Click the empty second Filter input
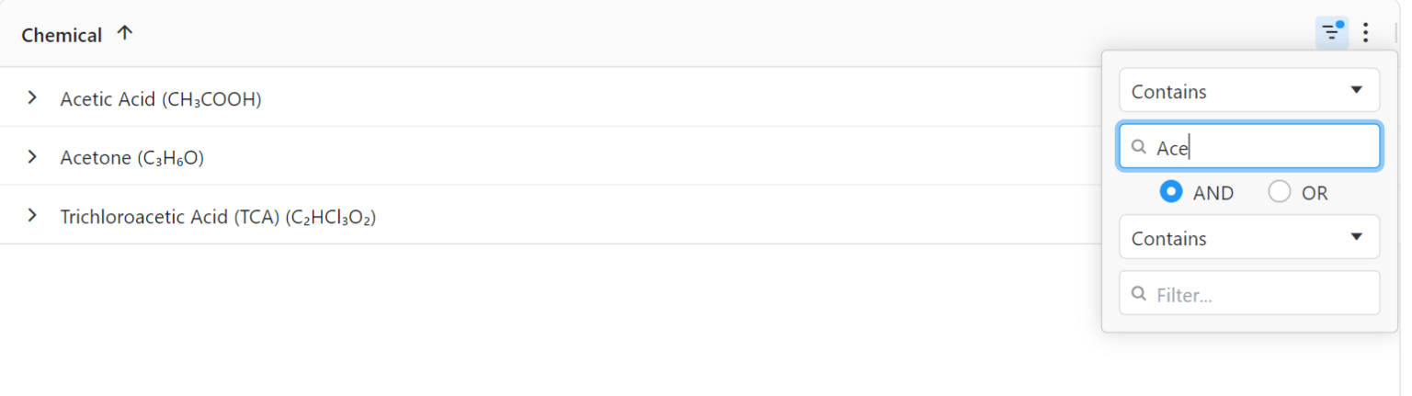The width and height of the screenshot is (1412, 396). click(x=1265, y=294)
